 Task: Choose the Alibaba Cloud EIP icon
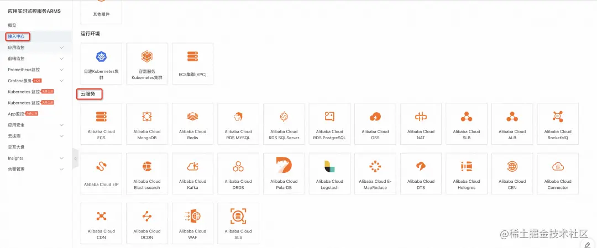point(101,167)
